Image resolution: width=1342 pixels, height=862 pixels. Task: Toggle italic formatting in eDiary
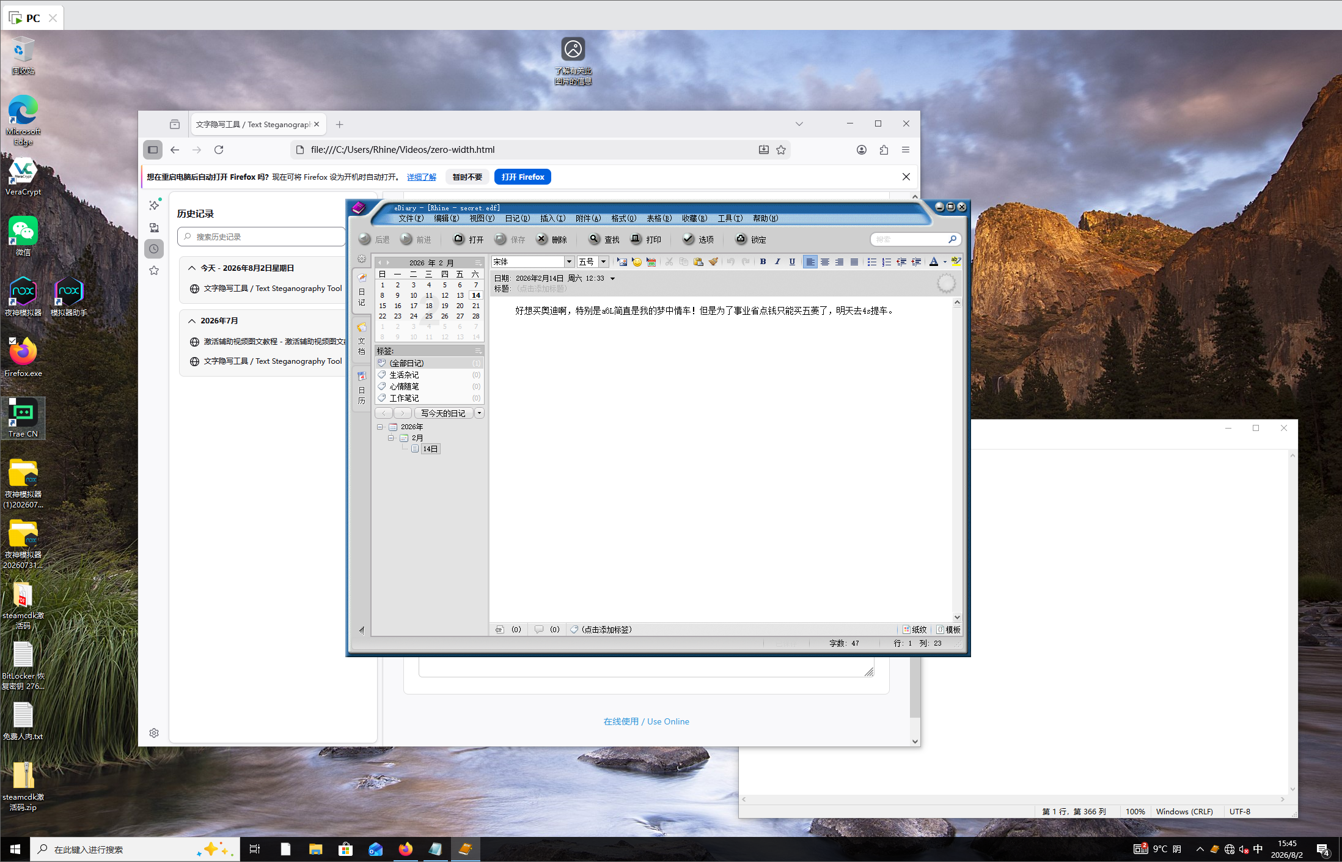pyautogui.click(x=777, y=262)
